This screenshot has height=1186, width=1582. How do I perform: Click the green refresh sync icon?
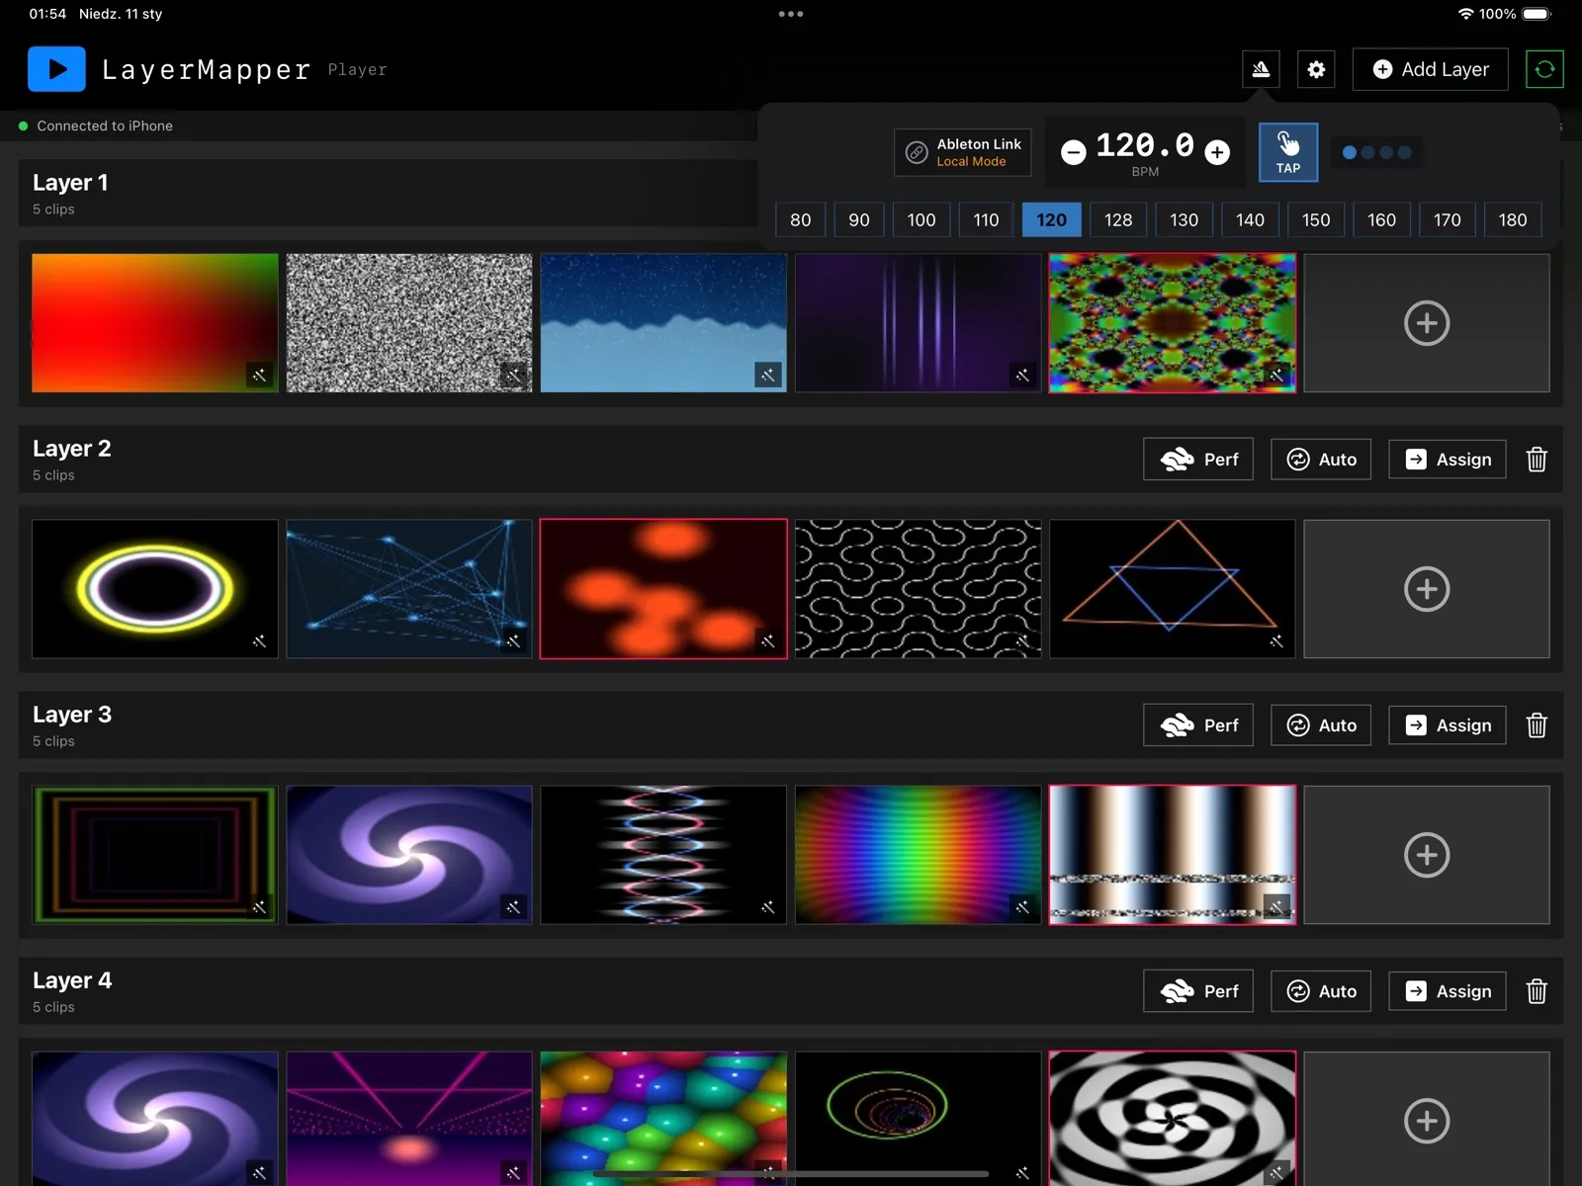1544,69
